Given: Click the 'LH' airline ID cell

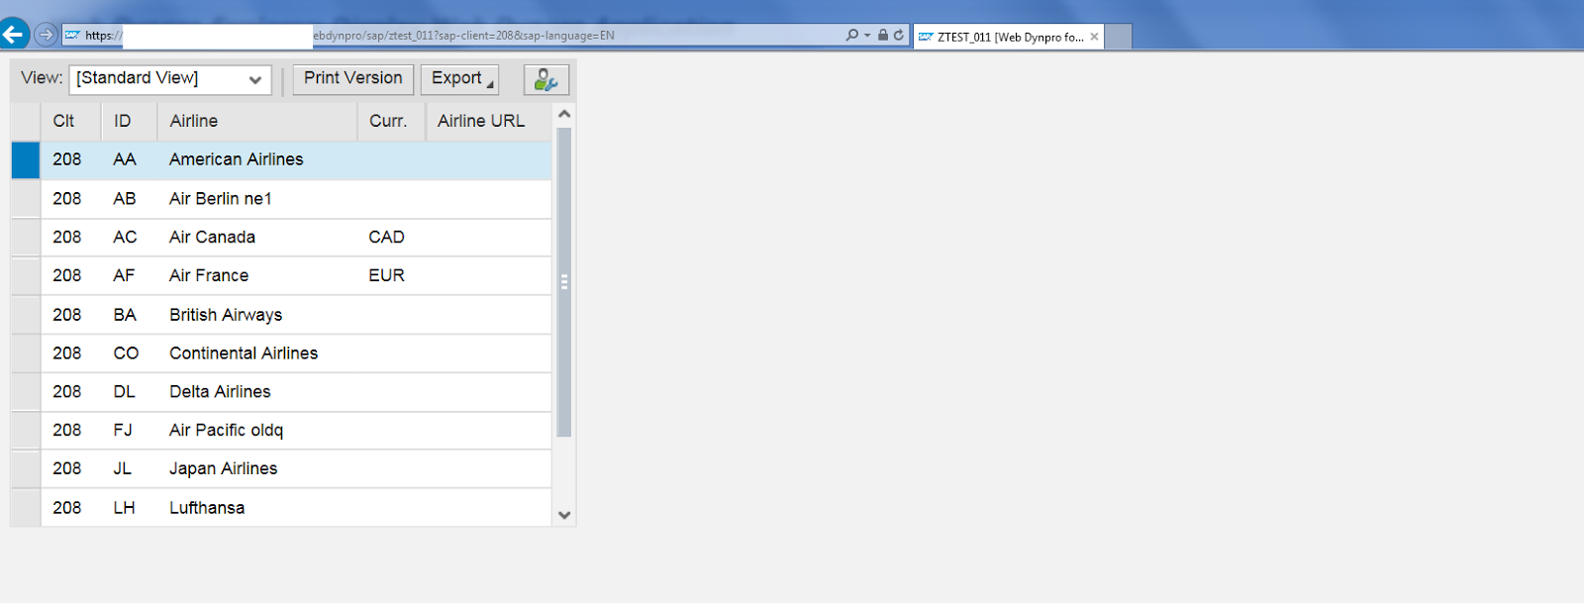Looking at the screenshot, I should coord(130,508).
